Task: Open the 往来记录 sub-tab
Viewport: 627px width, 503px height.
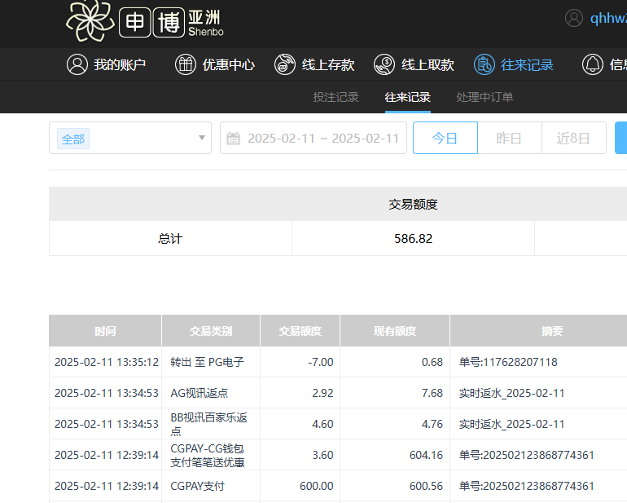Action: 407,97
